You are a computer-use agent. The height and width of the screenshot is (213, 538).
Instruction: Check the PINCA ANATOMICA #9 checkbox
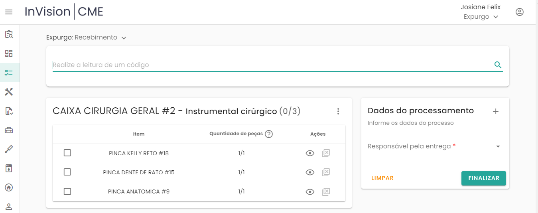point(67,191)
